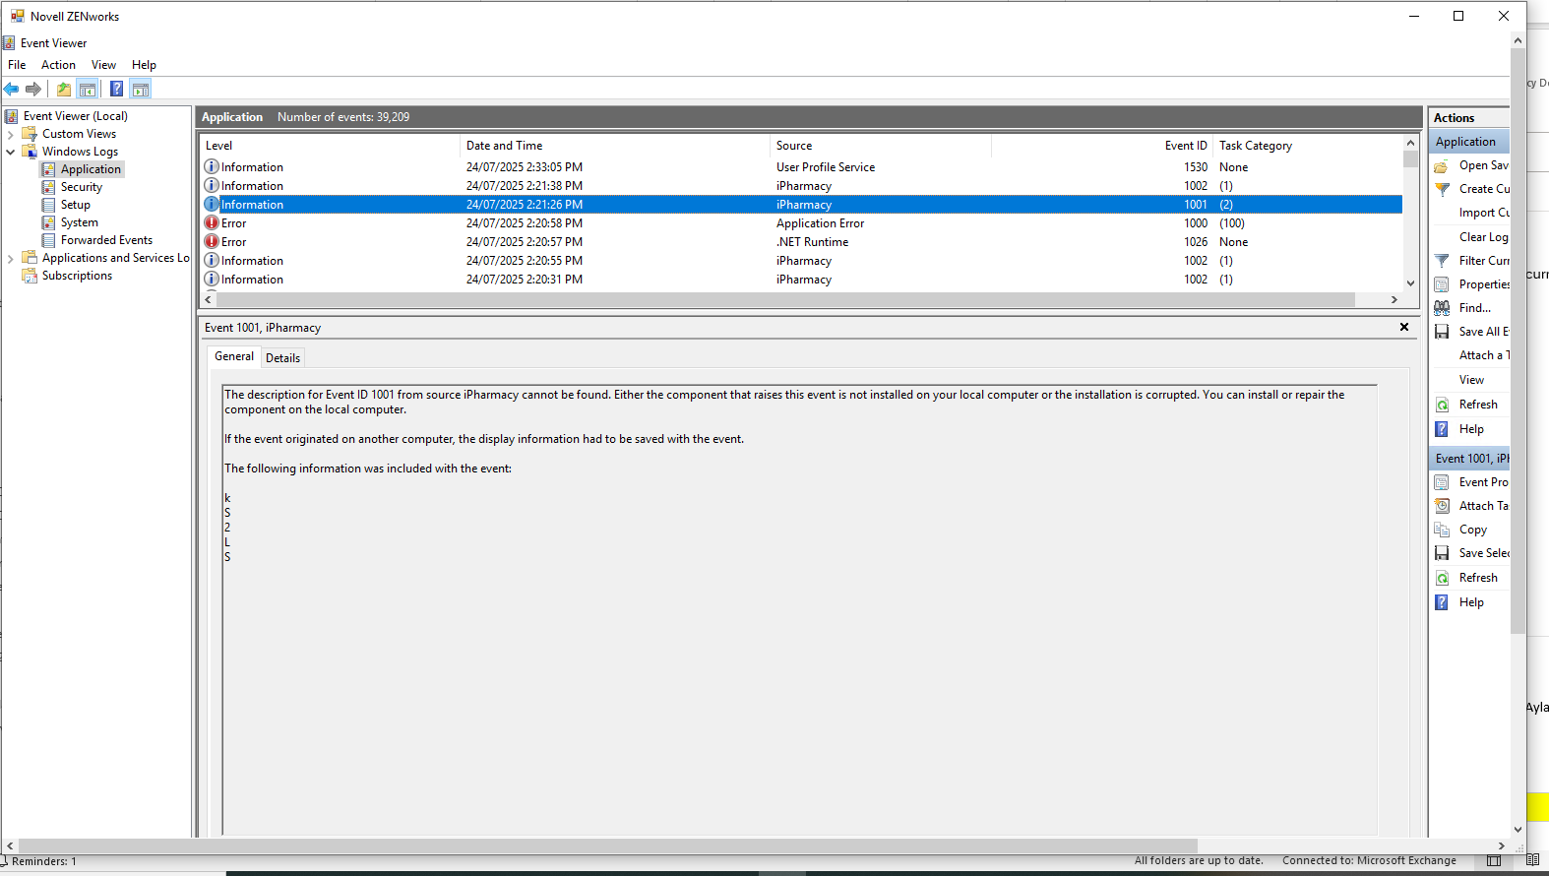Switch to the General tab
The height and width of the screenshot is (876, 1549).
[x=234, y=356]
